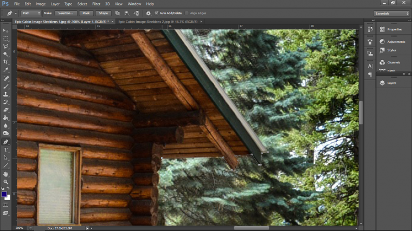412x231 pixels.
Task: Open path operations icon in options bar
Action: [x=118, y=13]
